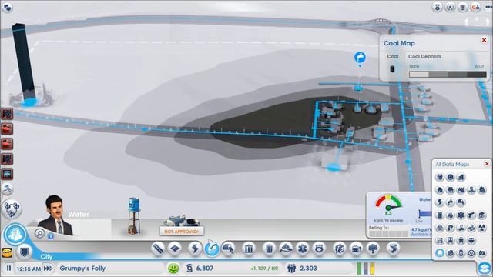This screenshot has height=277, width=493.
Task: Open the top-left menu icon
Action: coord(7,7)
